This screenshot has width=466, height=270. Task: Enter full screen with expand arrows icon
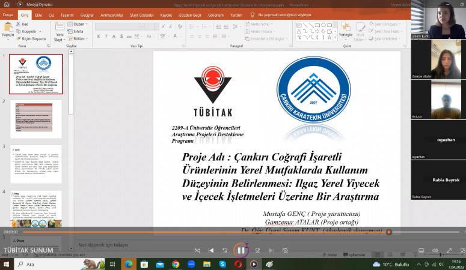449,250
